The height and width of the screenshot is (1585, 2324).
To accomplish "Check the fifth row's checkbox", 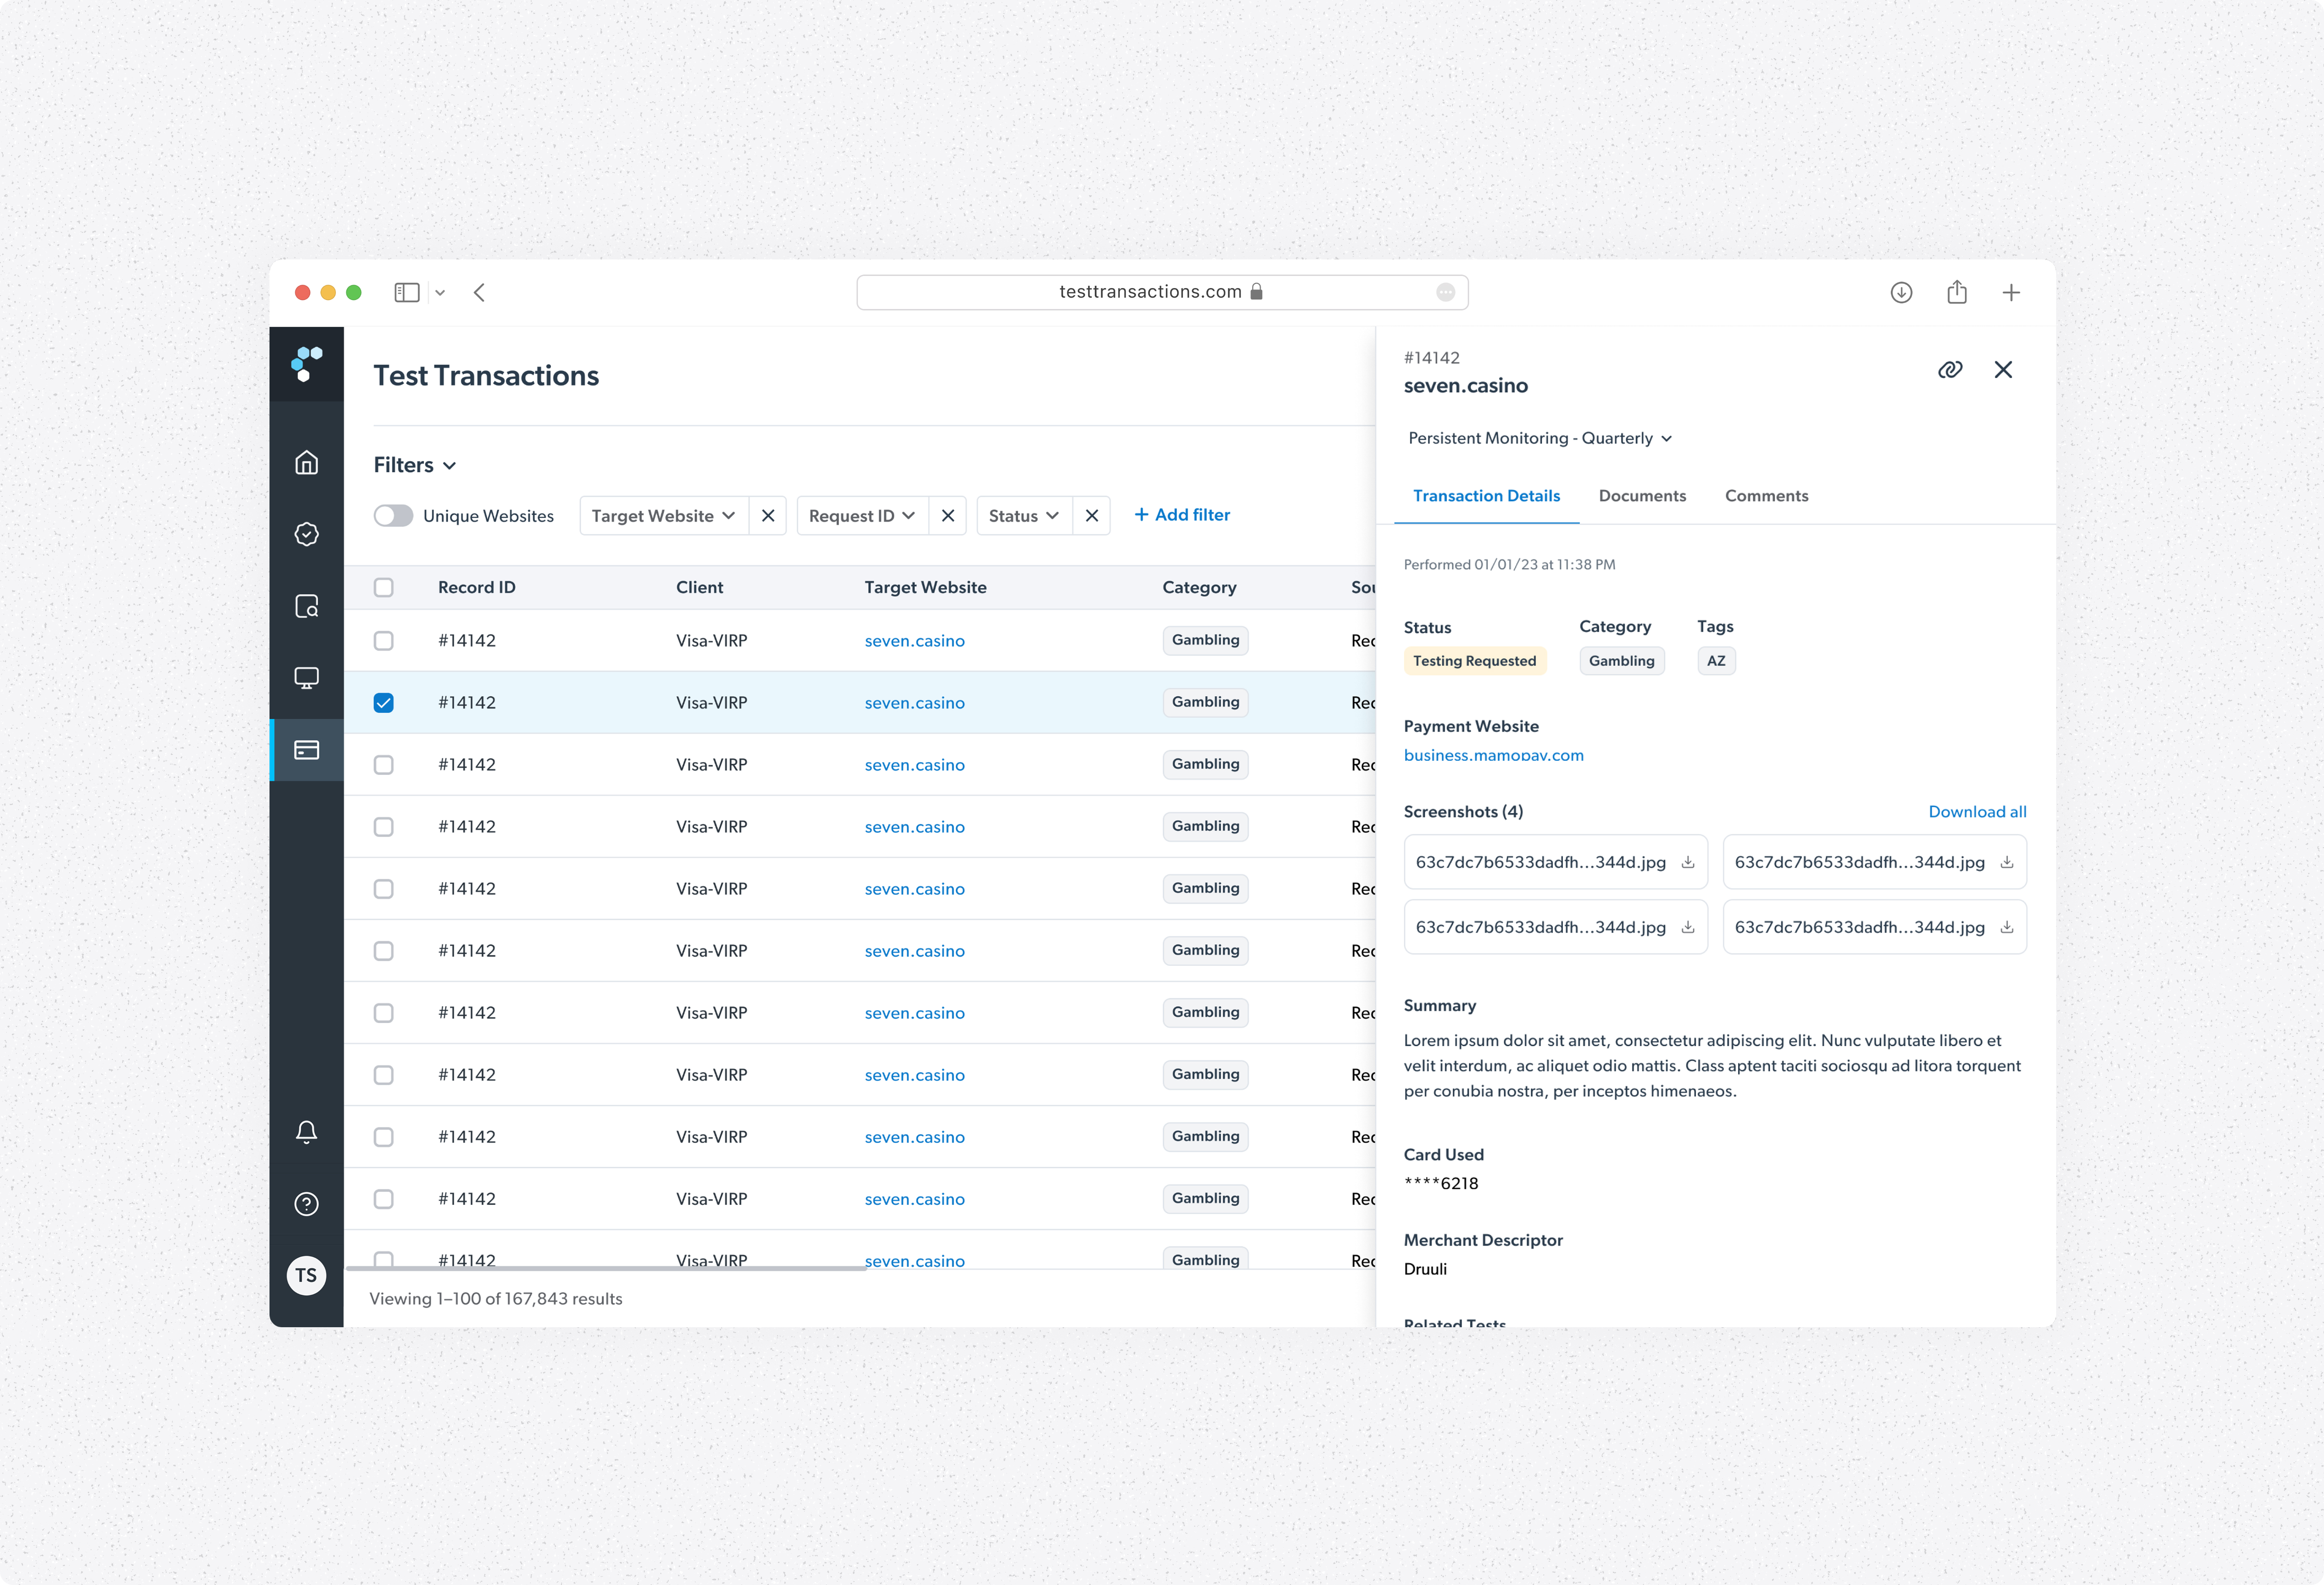I will tap(384, 889).
